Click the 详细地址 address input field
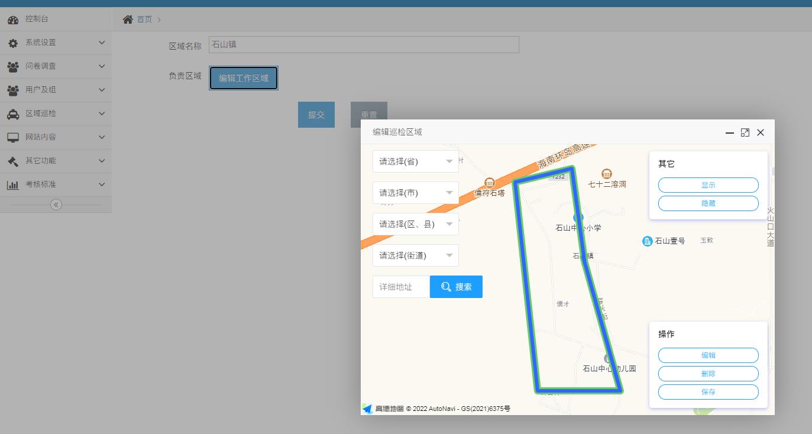Screen dimensions: 812x434 click(x=401, y=287)
